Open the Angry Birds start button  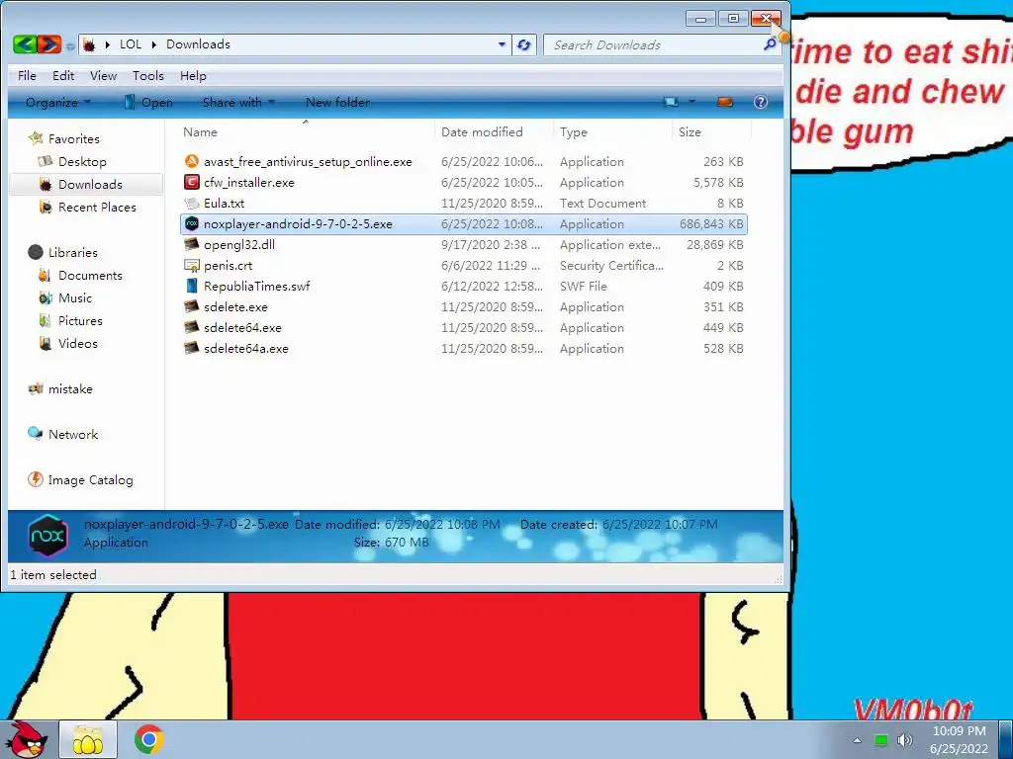pos(27,739)
